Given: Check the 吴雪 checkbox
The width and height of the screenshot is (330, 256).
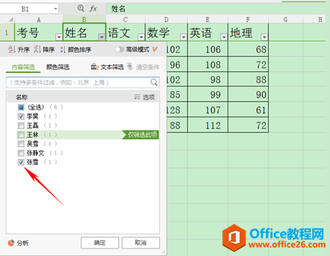Looking at the screenshot, I should (21, 144).
